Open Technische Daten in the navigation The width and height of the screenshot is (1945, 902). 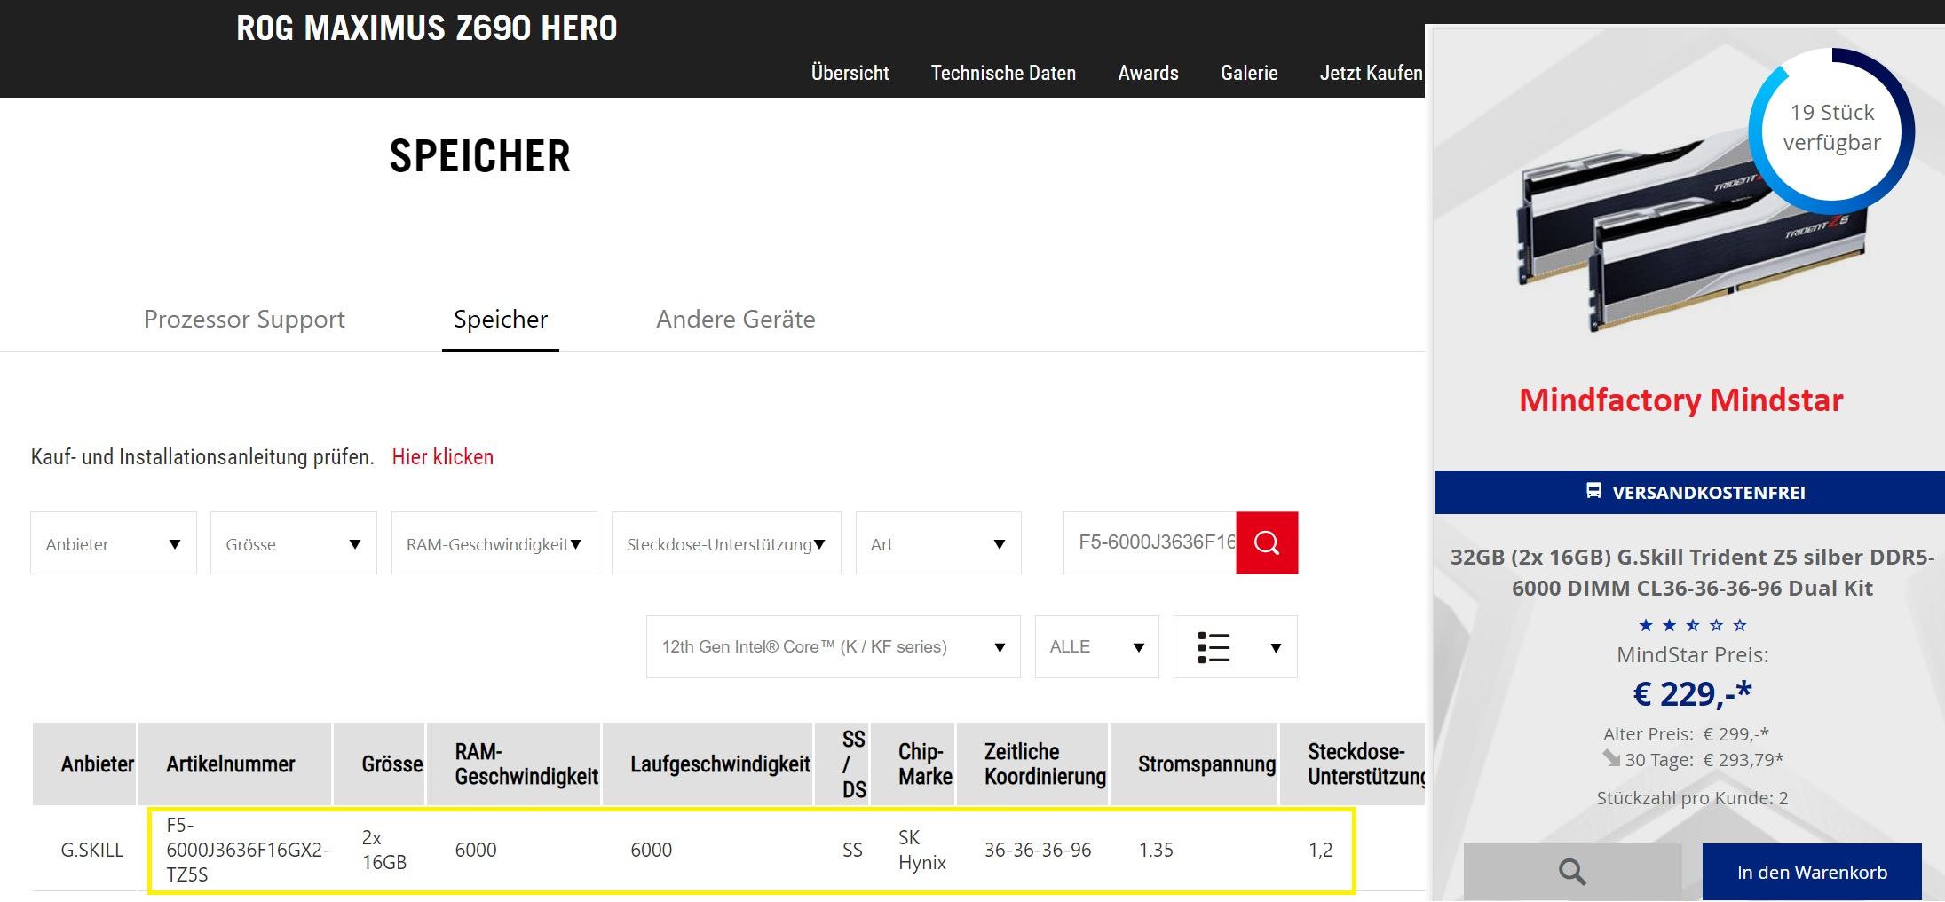(1003, 73)
